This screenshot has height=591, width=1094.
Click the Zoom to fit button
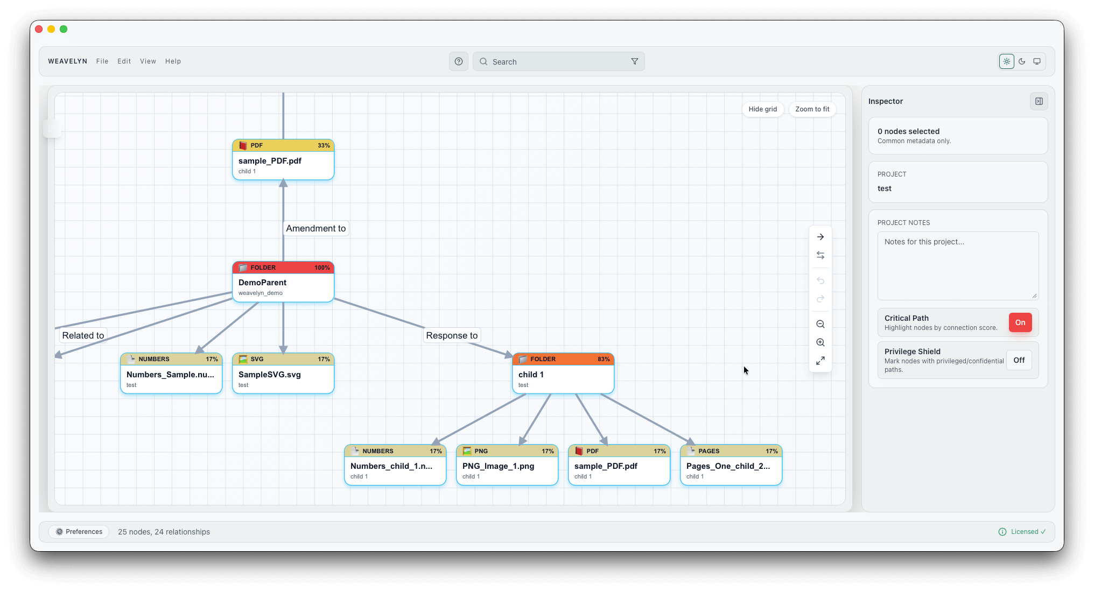point(812,109)
